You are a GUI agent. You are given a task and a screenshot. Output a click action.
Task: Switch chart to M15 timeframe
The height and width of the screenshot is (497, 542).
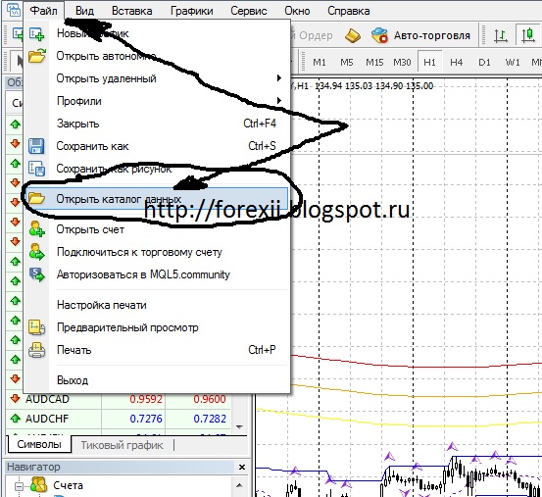point(374,62)
